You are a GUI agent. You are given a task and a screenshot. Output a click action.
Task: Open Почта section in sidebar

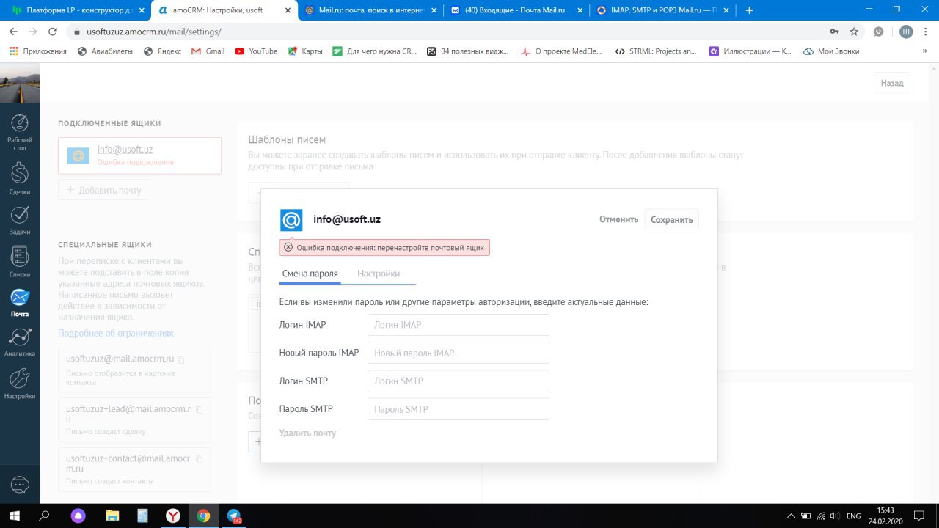point(20,303)
